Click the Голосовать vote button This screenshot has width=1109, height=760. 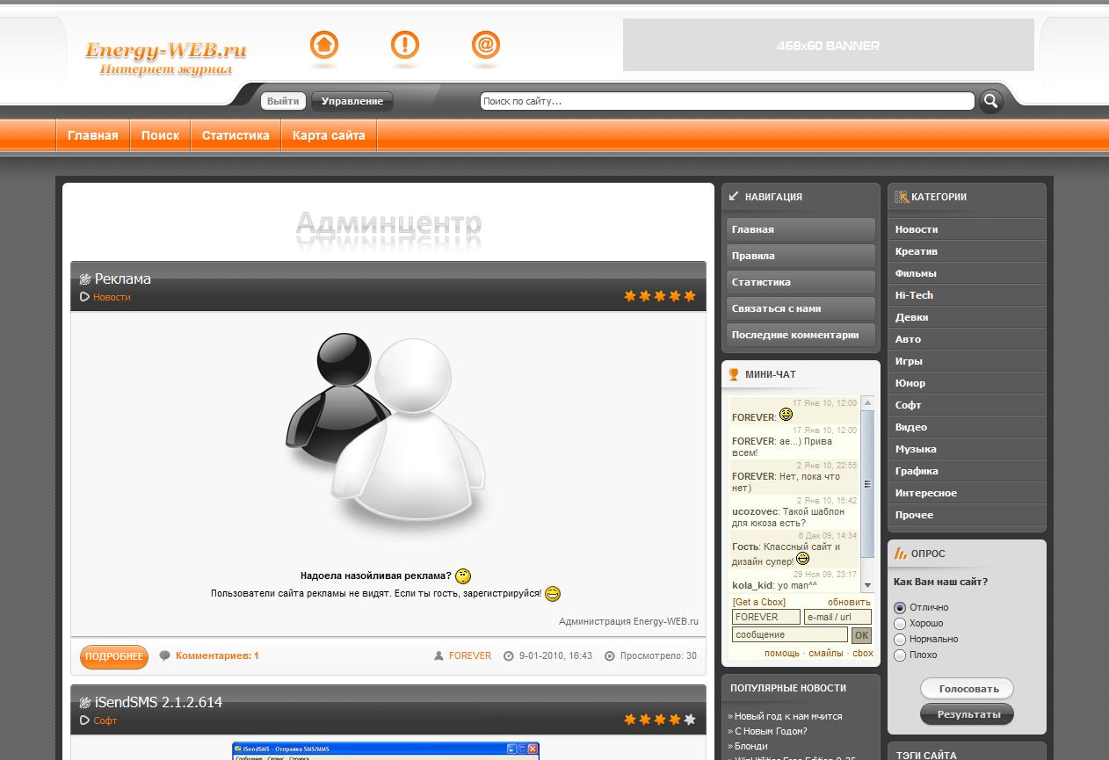coord(967,689)
